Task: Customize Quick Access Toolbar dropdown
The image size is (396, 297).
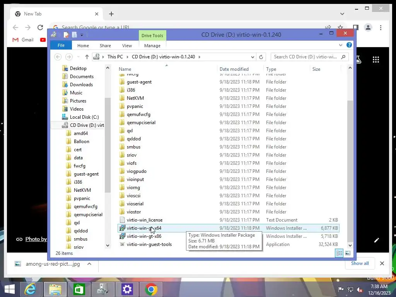Action: coord(82,35)
